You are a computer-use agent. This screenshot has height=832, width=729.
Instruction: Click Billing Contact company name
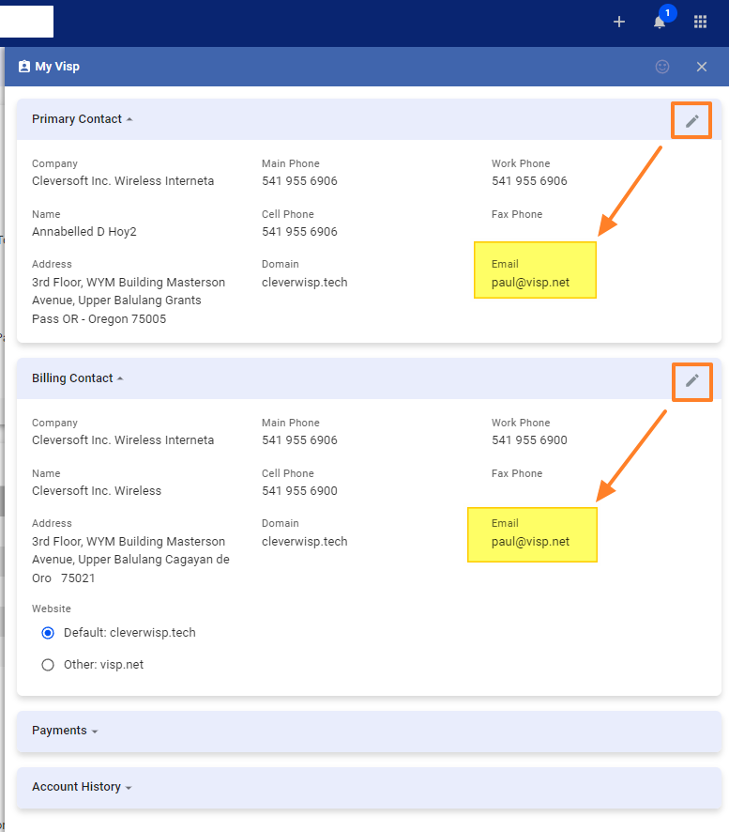tap(123, 440)
